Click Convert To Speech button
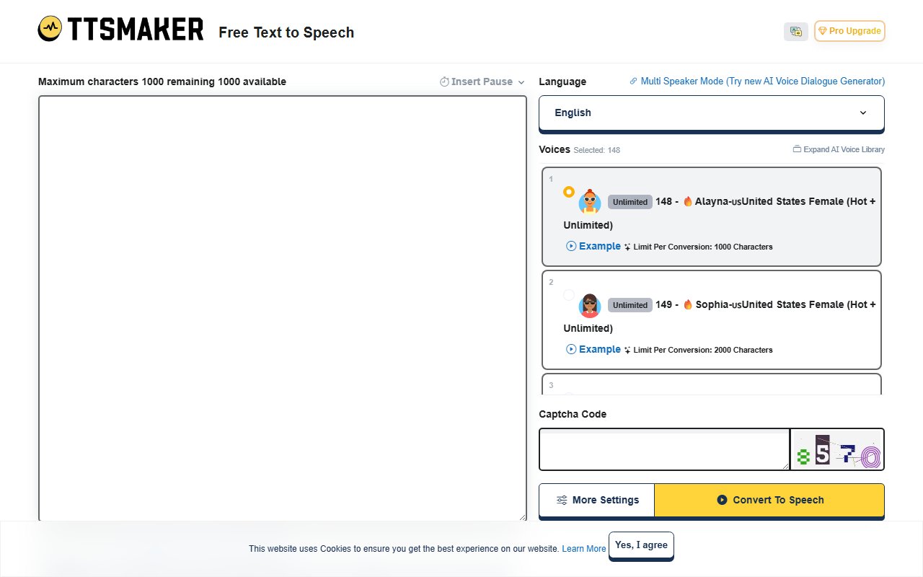 tap(769, 500)
